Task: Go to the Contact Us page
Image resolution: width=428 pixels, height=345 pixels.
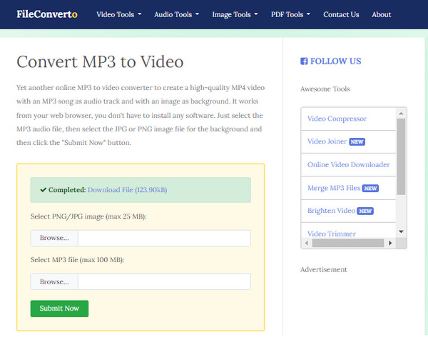Action: pyautogui.click(x=341, y=14)
